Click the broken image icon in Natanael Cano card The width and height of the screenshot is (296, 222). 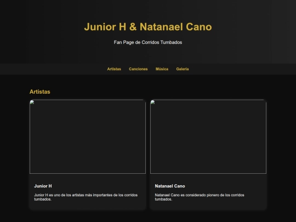click(x=152, y=103)
